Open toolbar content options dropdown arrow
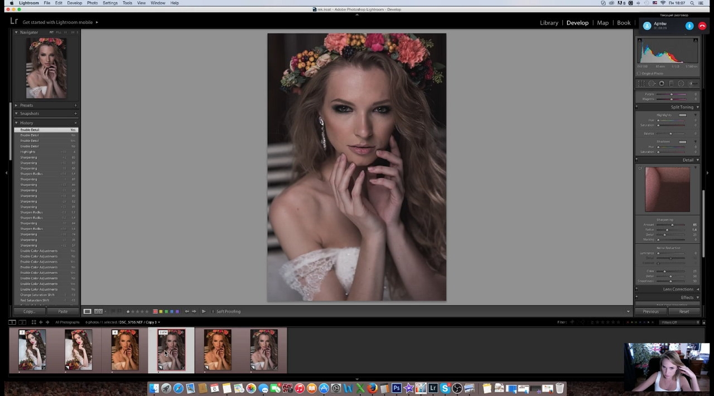 click(x=628, y=311)
